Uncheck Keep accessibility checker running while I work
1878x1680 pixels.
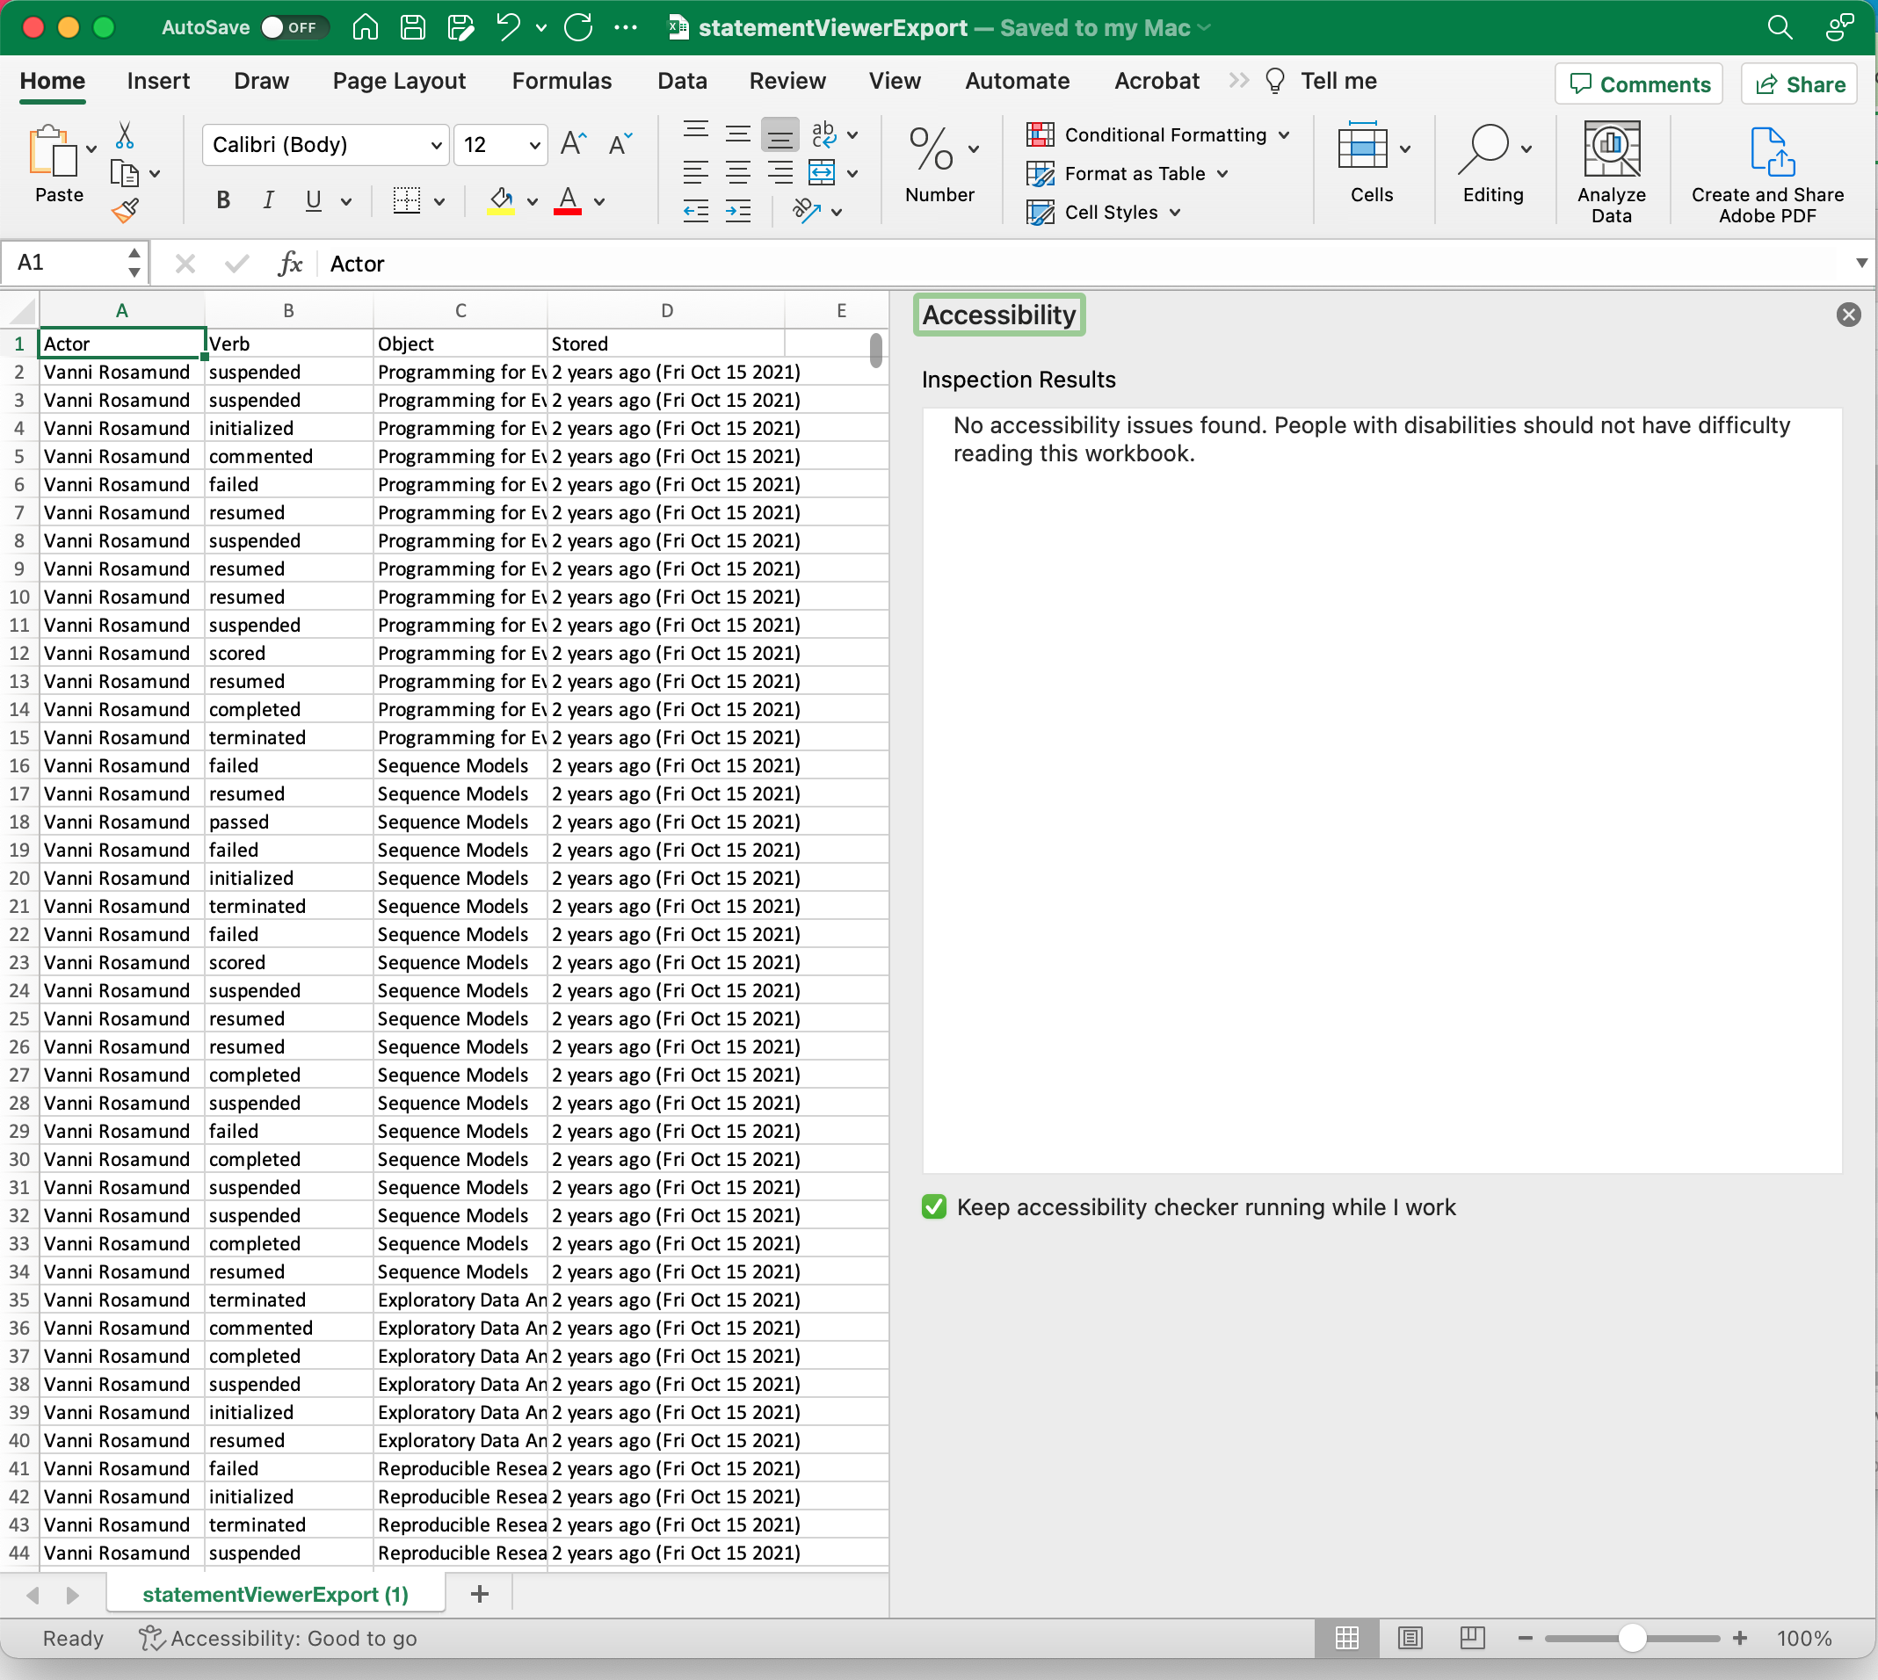pos(933,1207)
